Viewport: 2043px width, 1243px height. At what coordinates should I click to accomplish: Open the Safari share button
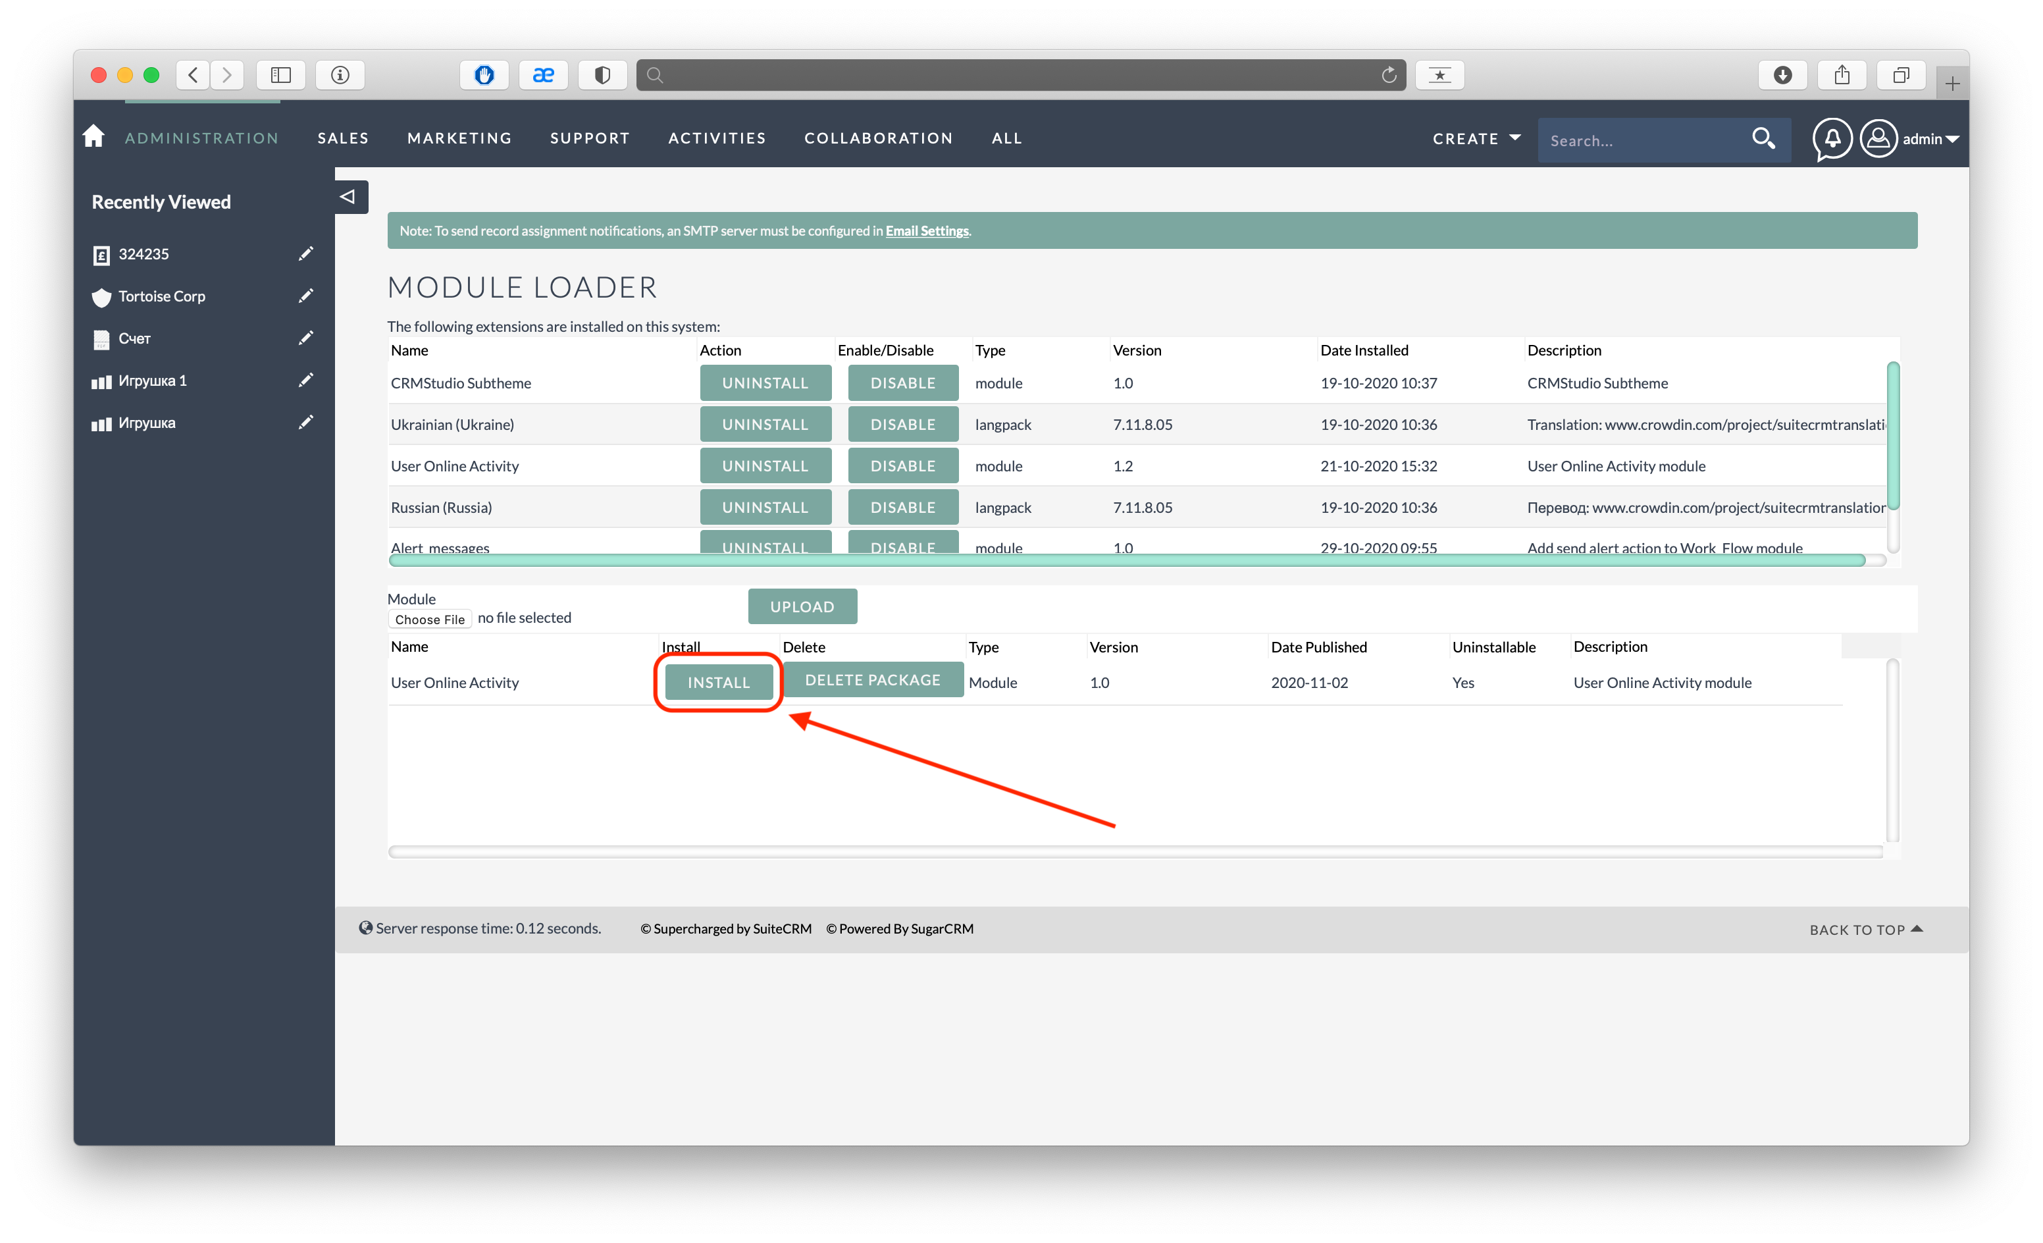(x=1842, y=76)
